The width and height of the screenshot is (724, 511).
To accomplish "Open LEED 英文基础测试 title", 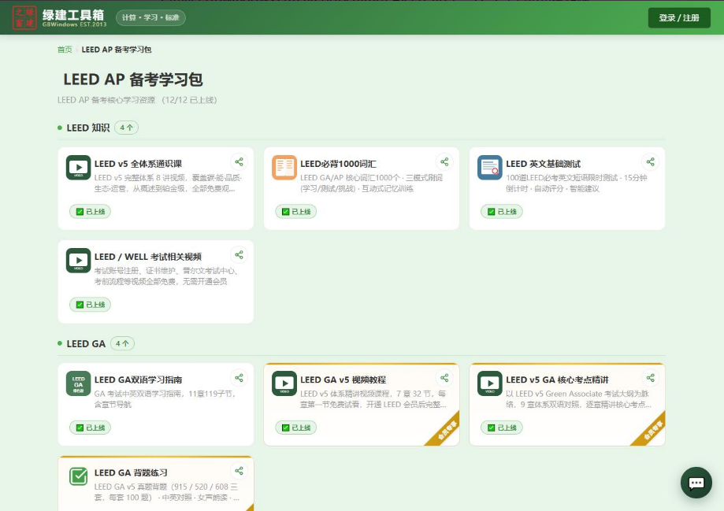I will [543, 164].
